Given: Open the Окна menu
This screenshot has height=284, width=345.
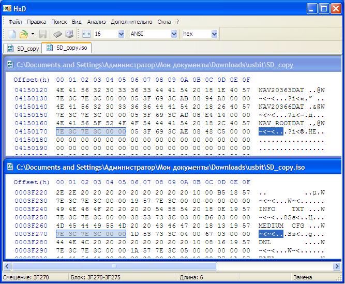Looking at the screenshot, I should click(x=164, y=22).
